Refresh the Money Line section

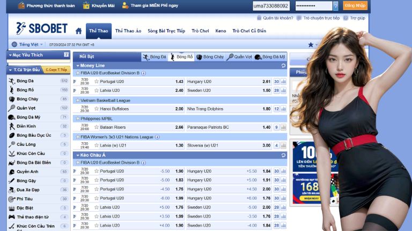pos(283,65)
